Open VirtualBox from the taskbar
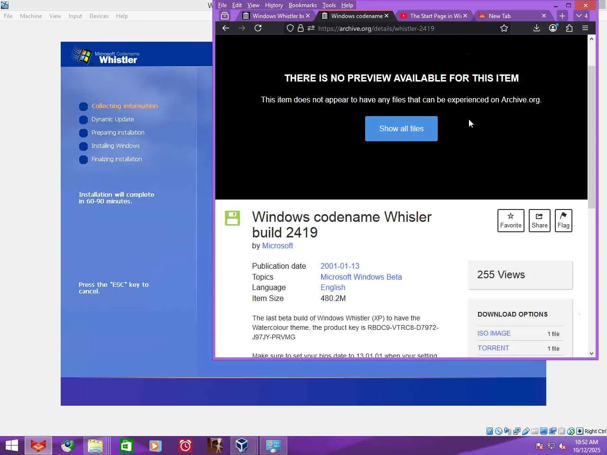Image resolution: width=607 pixels, height=455 pixels. tap(242, 446)
